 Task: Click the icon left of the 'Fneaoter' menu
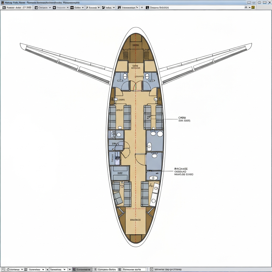54,8
